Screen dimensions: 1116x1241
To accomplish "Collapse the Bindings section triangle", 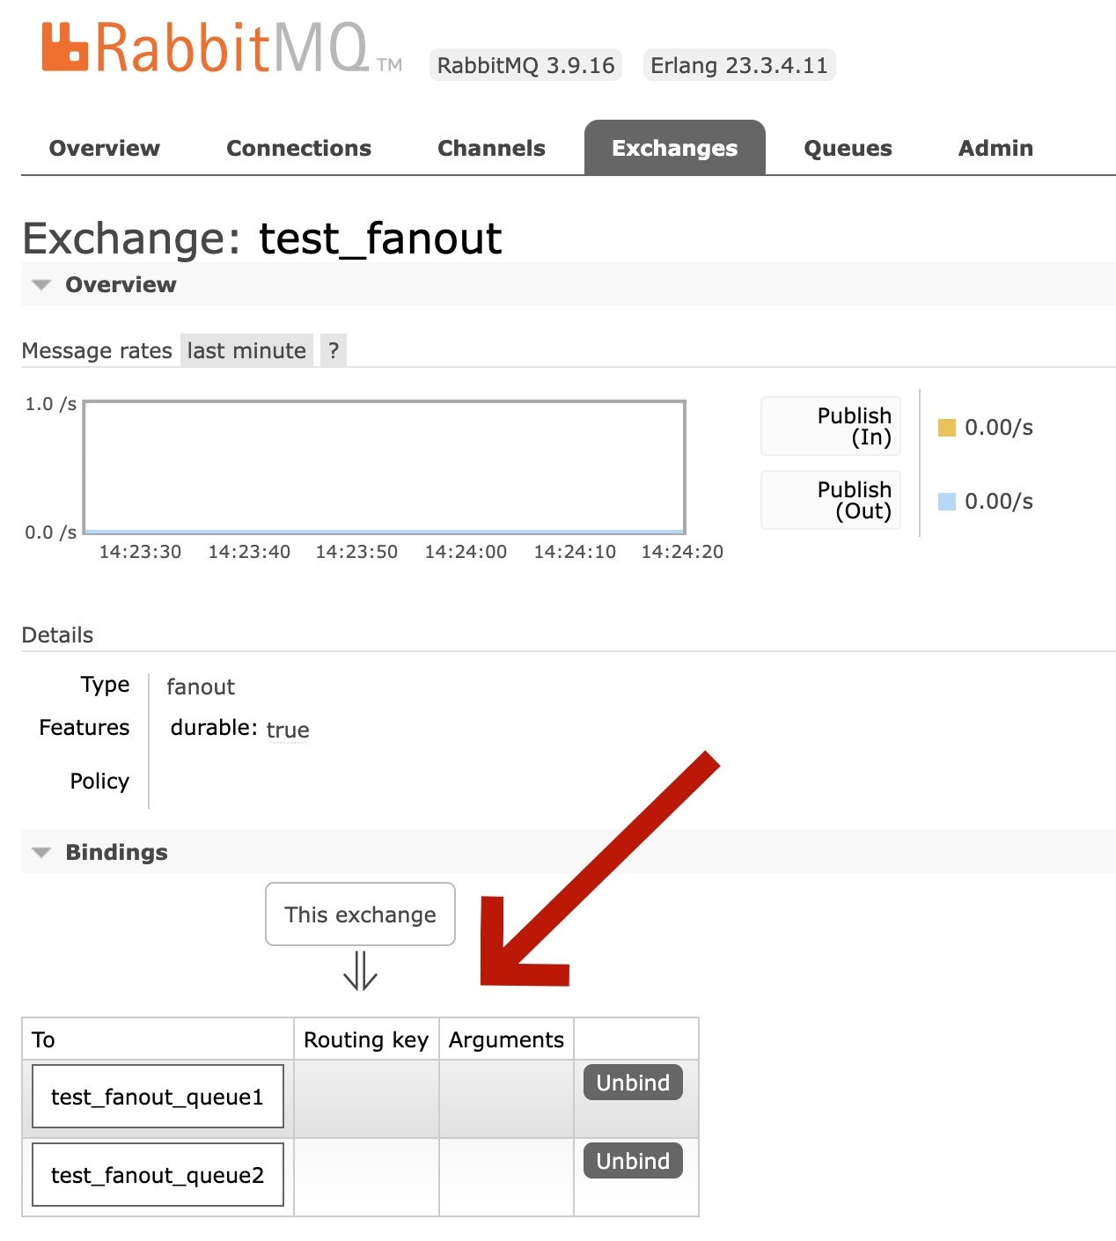I will pyautogui.click(x=40, y=853).
